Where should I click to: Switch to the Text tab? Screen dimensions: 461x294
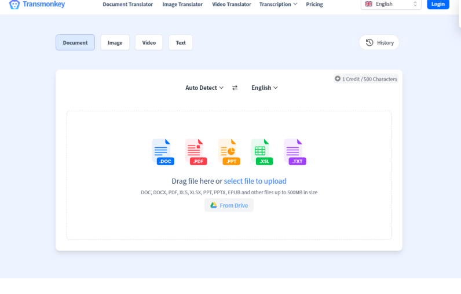[181, 43]
